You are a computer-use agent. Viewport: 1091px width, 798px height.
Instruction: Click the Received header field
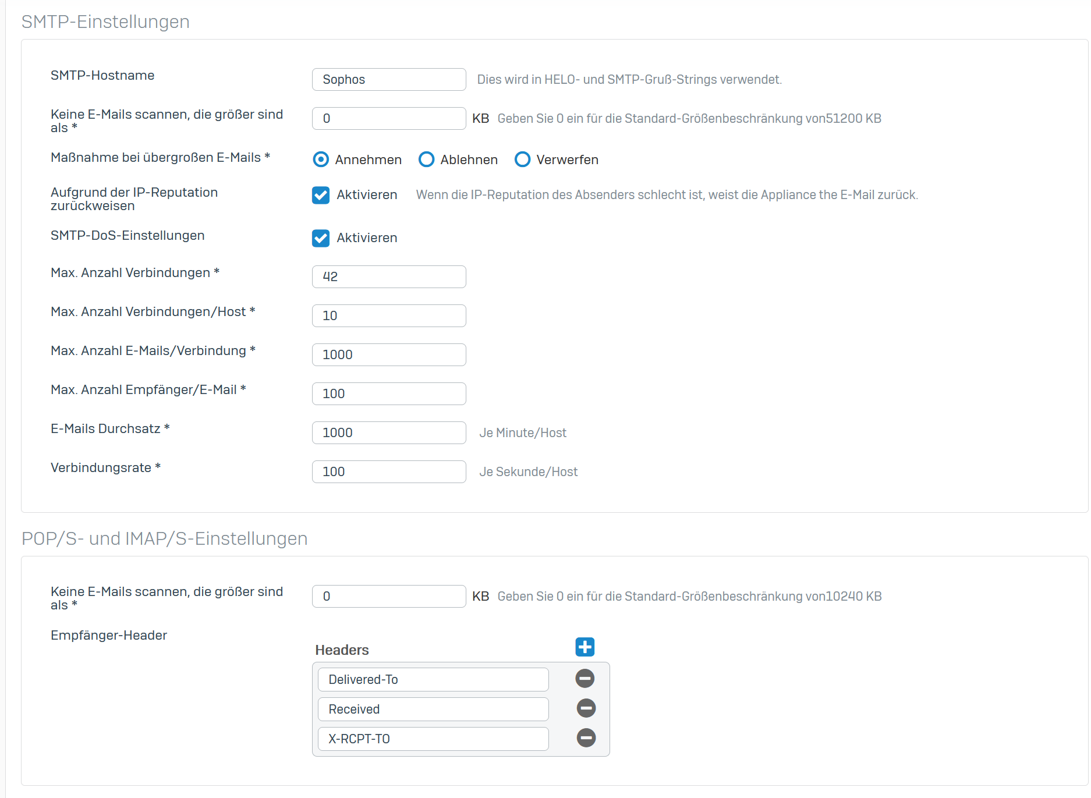pyautogui.click(x=433, y=710)
